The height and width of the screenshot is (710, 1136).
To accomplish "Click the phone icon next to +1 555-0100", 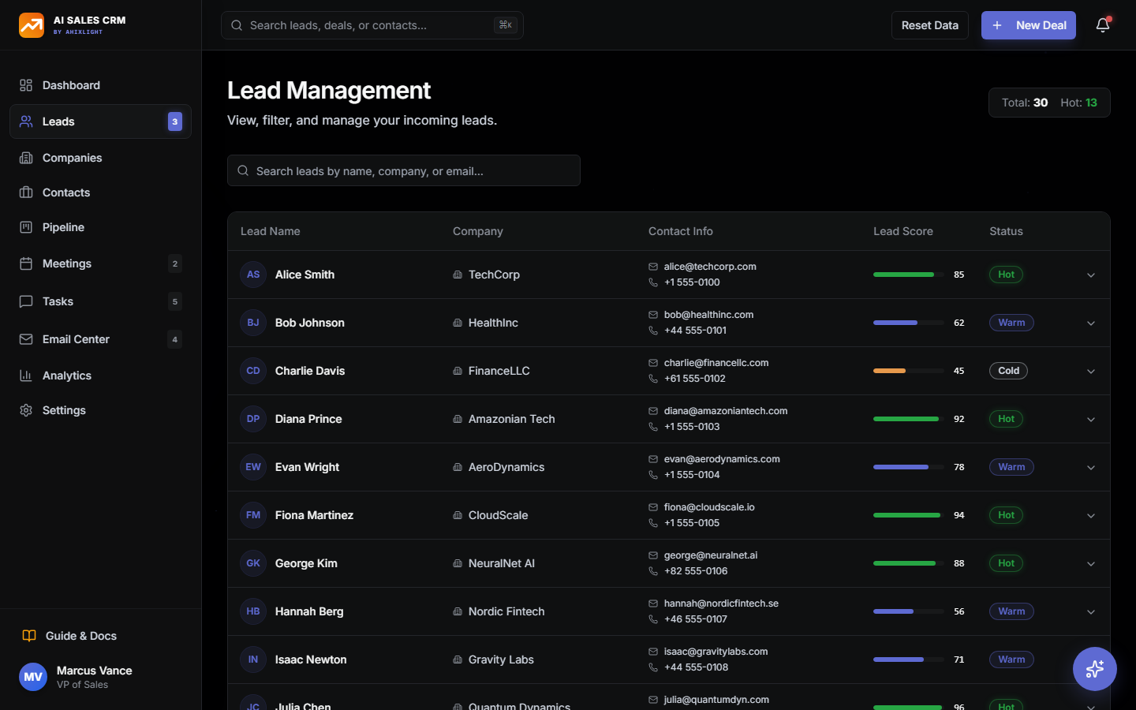I will pyautogui.click(x=653, y=282).
